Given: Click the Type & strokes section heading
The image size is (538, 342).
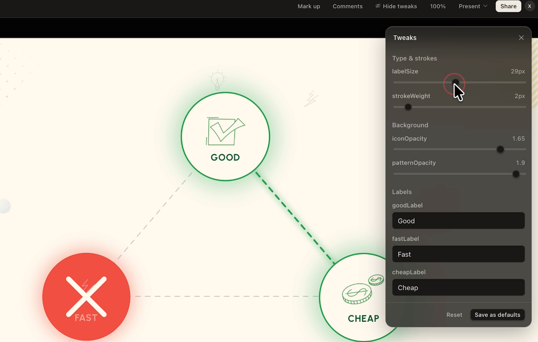Looking at the screenshot, I should tap(414, 58).
